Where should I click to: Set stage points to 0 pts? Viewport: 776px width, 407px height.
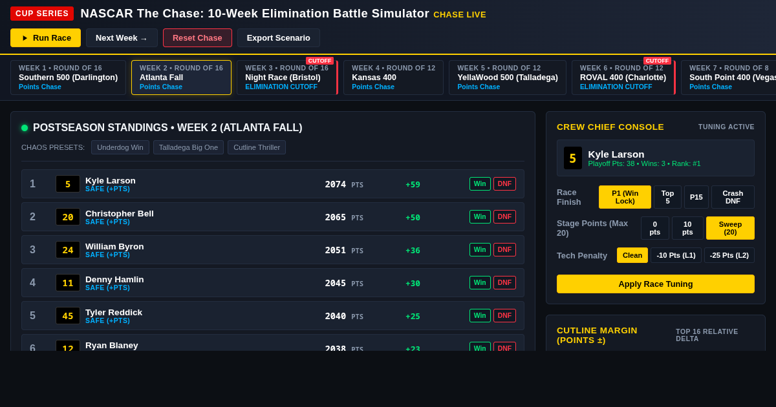point(655,228)
